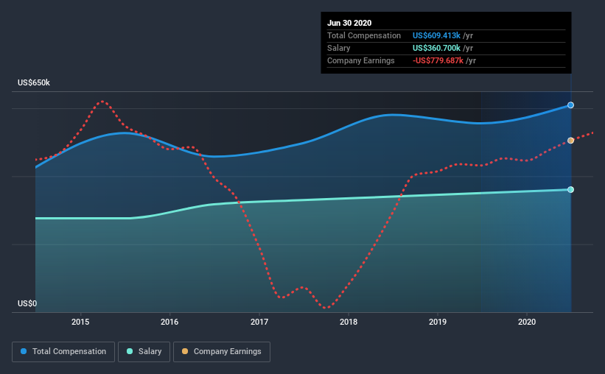Image resolution: width=605 pixels, height=374 pixels.
Task: Click the 2019 x-axis label
Action: pyautogui.click(x=438, y=322)
